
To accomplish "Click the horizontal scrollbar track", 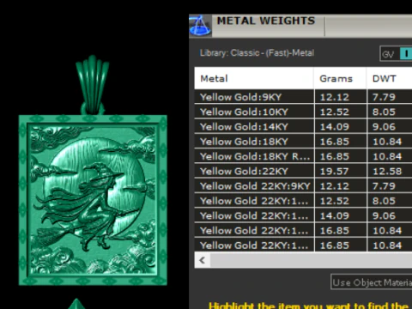I will coord(311,260).
